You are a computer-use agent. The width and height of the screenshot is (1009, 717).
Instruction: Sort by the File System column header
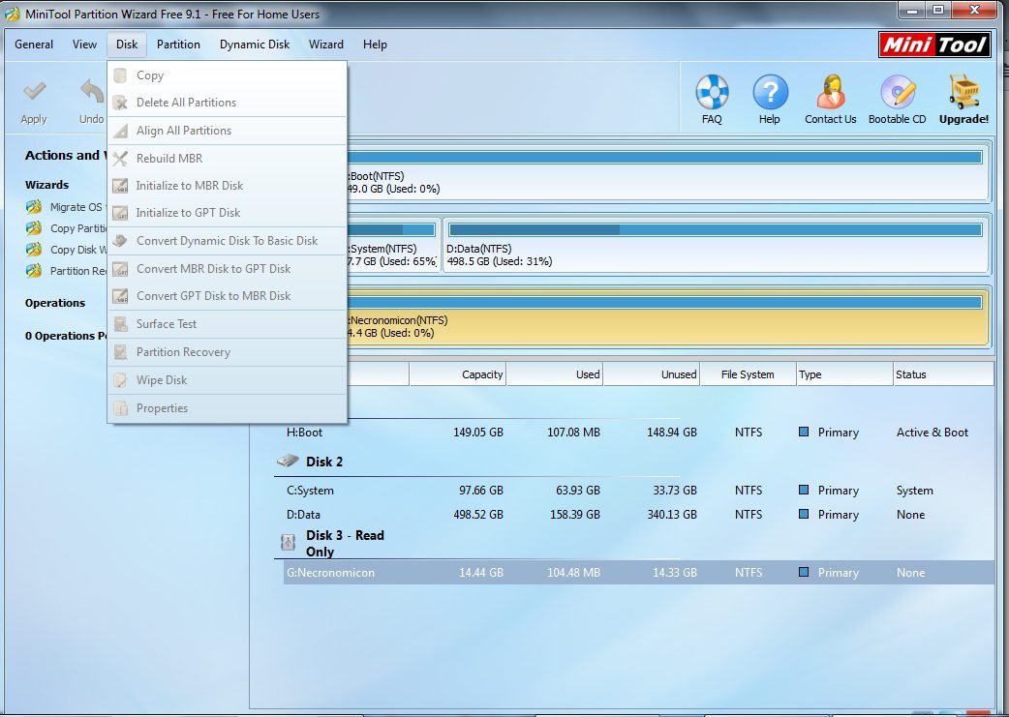point(748,374)
